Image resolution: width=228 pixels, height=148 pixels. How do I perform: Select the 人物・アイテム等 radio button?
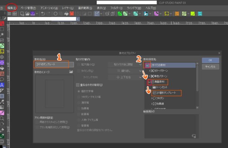coord(79,120)
